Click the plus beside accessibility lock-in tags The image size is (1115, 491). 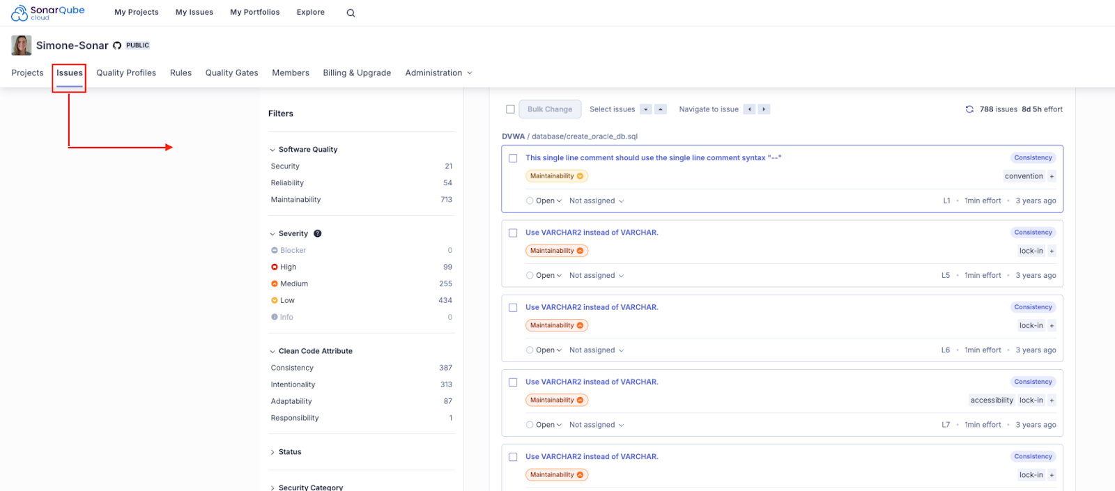point(1052,400)
